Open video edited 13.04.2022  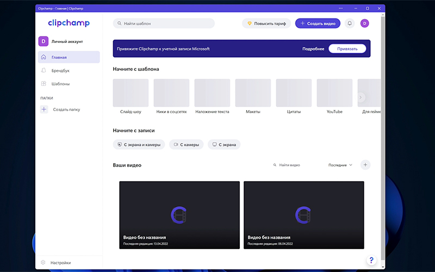coord(179,215)
